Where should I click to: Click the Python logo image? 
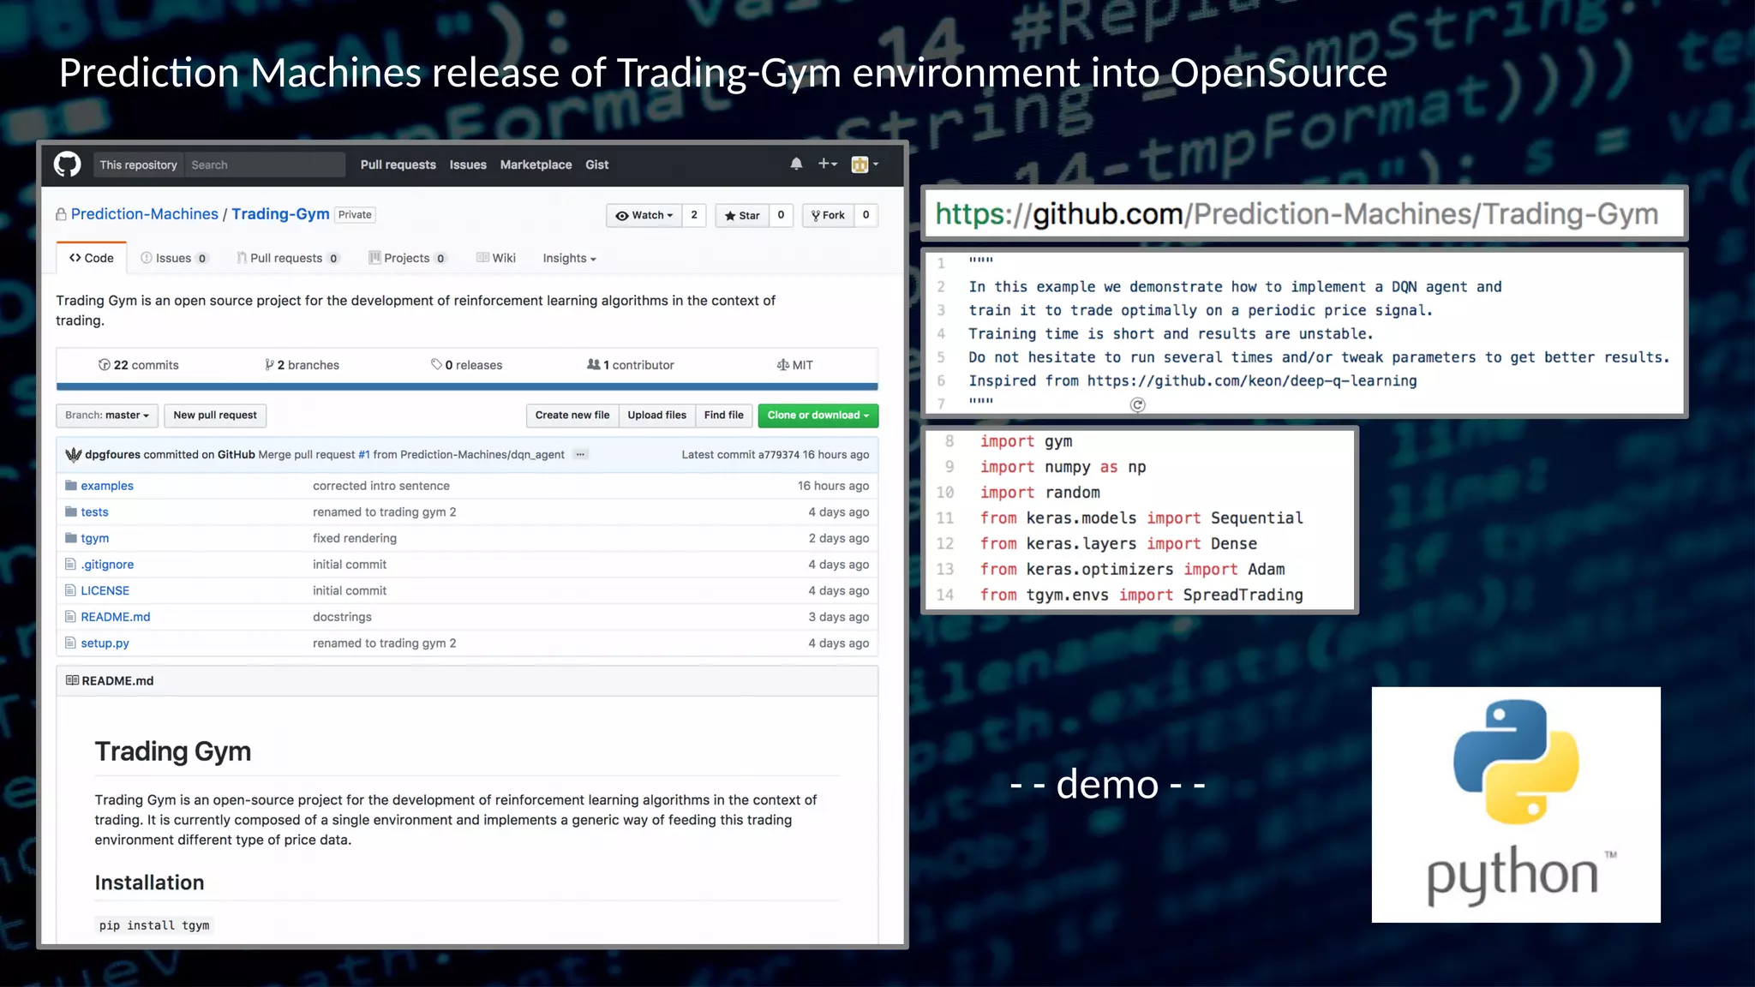1516,805
